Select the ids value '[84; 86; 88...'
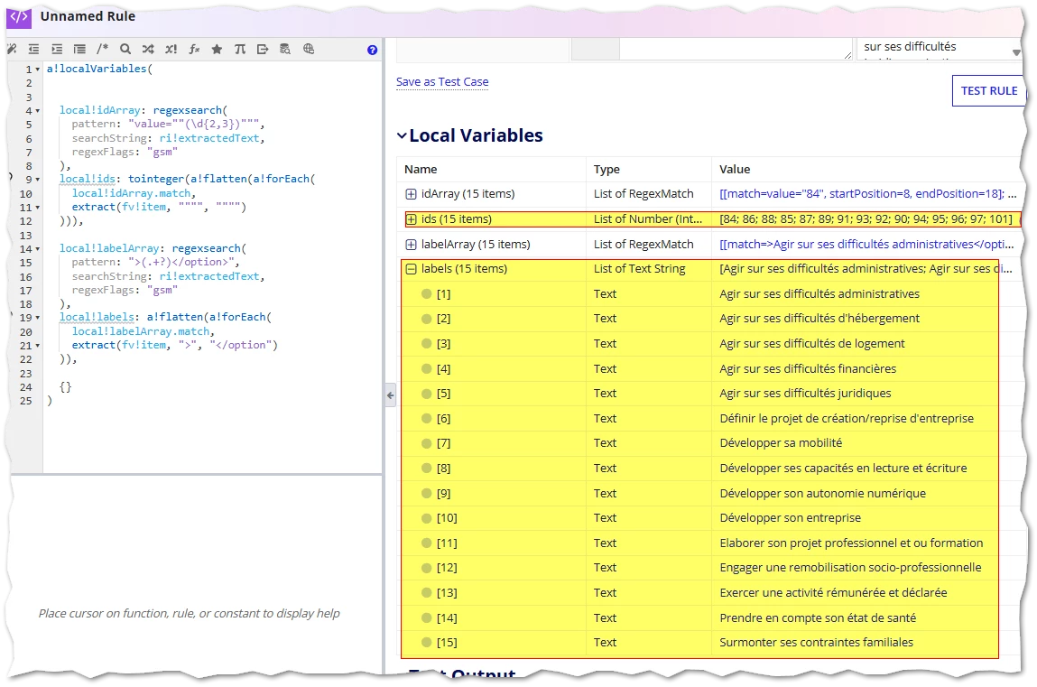The image size is (1037, 687). (866, 218)
